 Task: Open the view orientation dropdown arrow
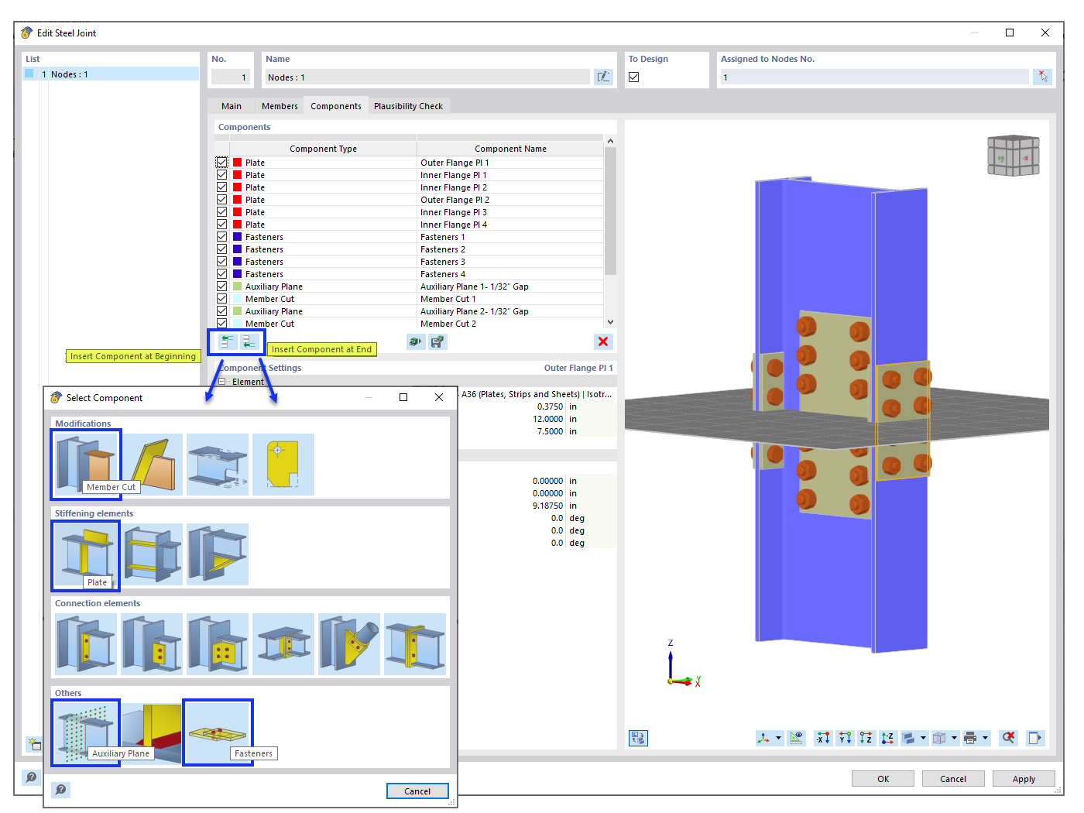tap(777, 738)
